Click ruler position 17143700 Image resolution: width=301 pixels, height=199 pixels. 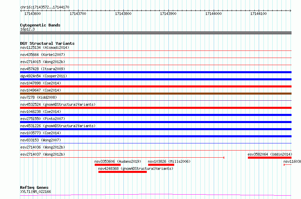click(x=78, y=14)
